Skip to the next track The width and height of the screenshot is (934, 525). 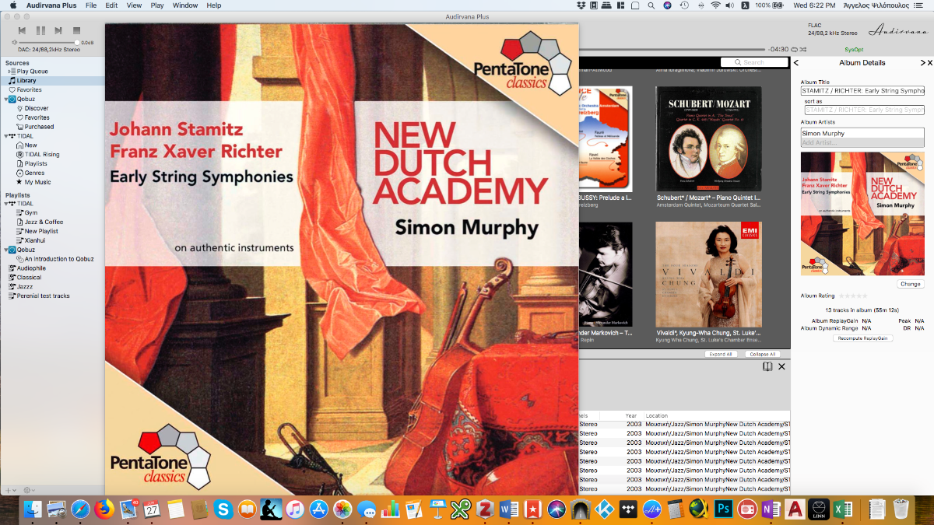[x=58, y=30]
